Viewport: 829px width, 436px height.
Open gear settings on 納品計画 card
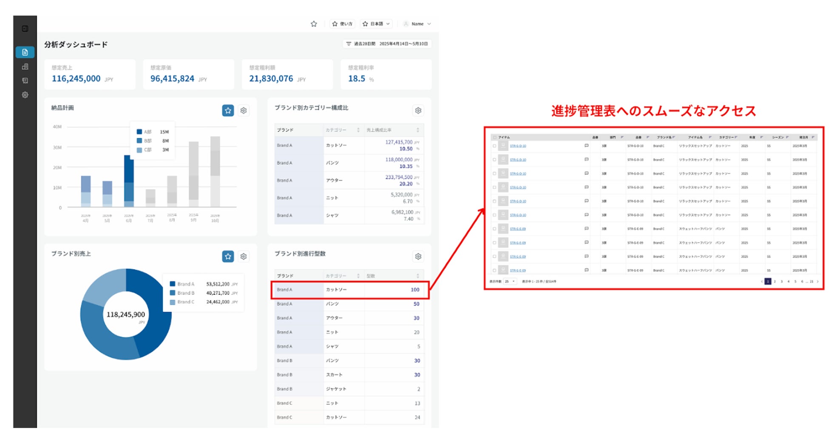pyautogui.click(x=244, y=110)
